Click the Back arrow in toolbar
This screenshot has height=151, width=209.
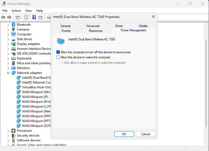point(3,17)
